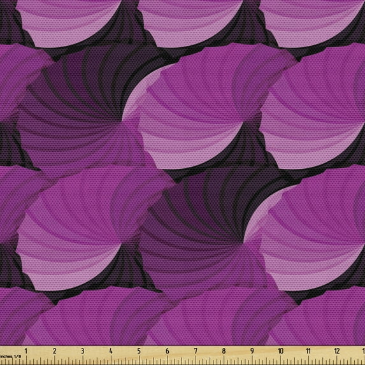Click the ruler number 12

click(337, 351)
